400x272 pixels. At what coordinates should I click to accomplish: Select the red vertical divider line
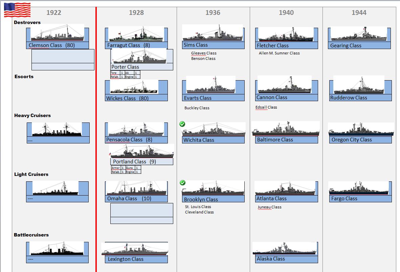tap(96, 135)
